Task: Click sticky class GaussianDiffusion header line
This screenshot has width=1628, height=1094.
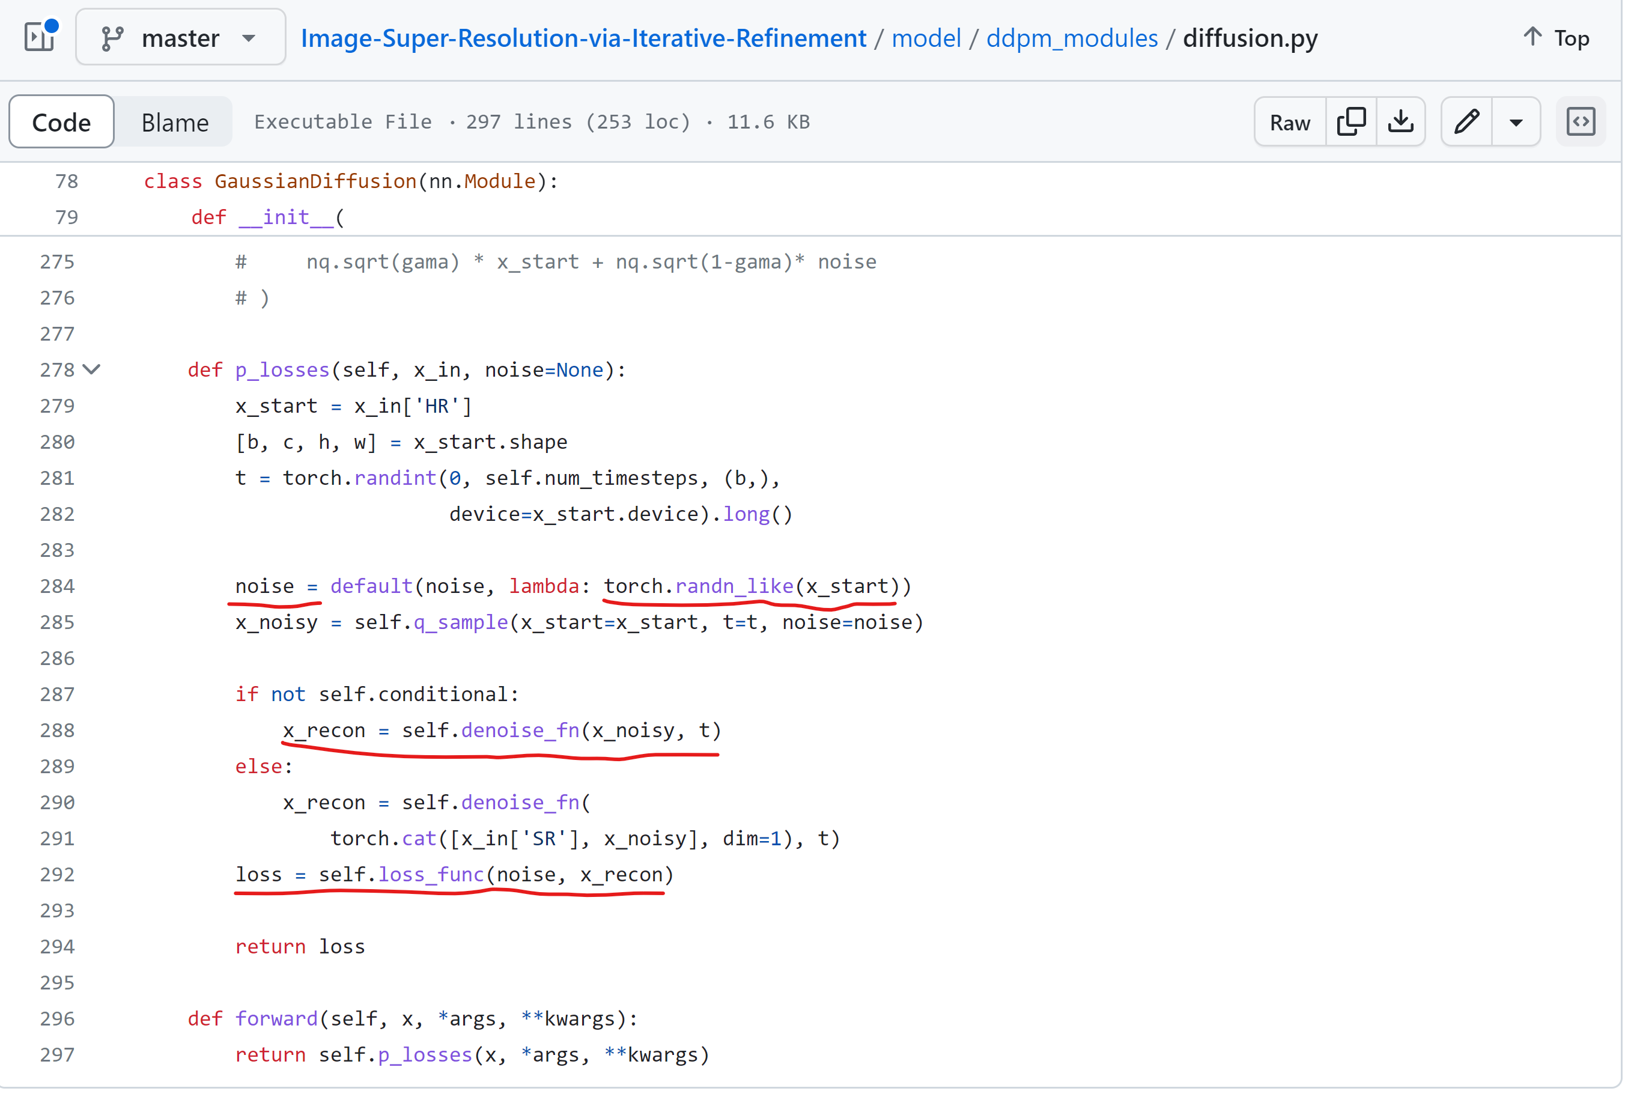Action: tap(350, 181)
